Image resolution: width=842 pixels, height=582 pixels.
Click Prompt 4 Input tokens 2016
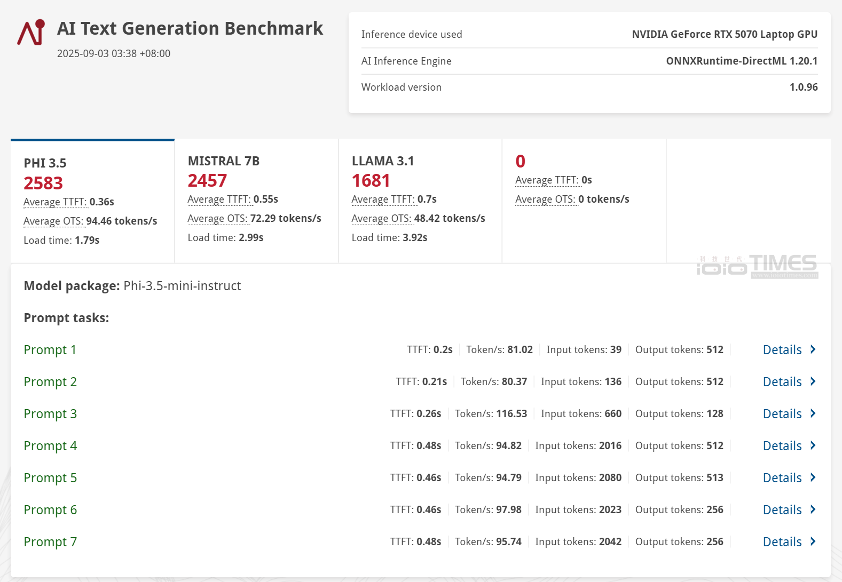click(578, 446)
